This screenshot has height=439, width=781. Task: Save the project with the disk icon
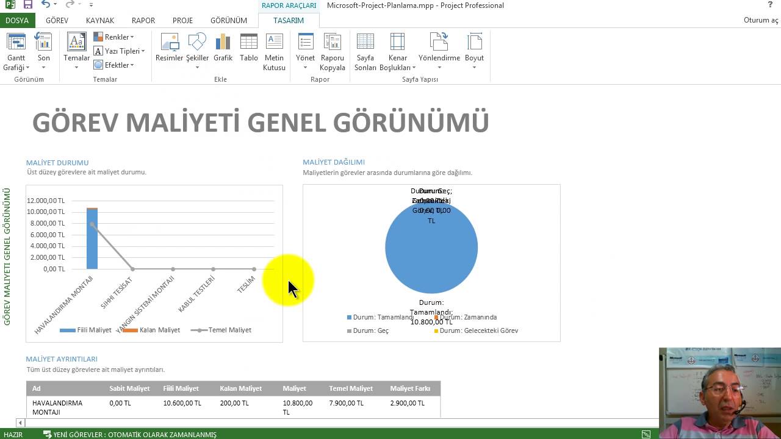(27, 5)
